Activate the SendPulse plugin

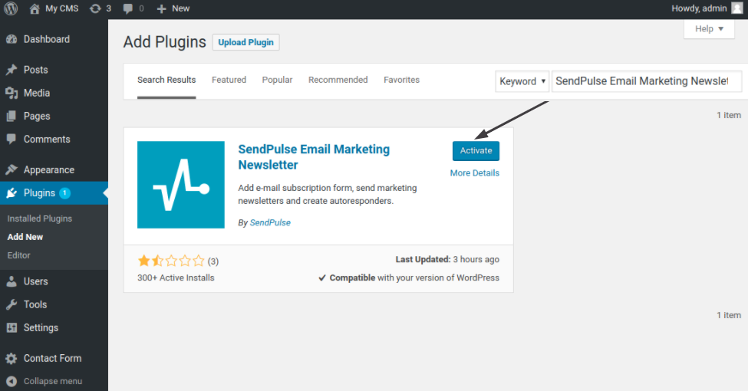(476, 151)
